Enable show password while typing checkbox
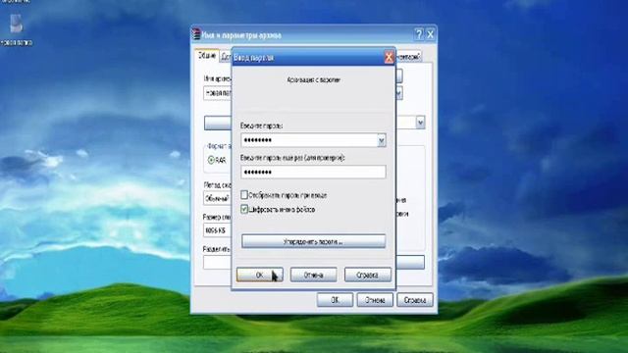The image size is (628, 353). pyautogui.click(x=244, y=195)
